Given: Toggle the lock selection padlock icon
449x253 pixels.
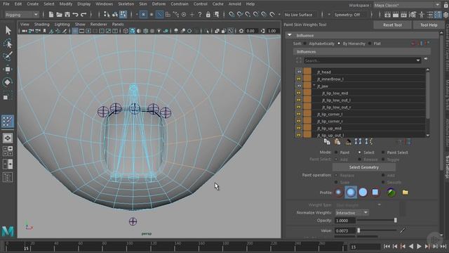Looking at the screenshot, I should click(208, 14).
